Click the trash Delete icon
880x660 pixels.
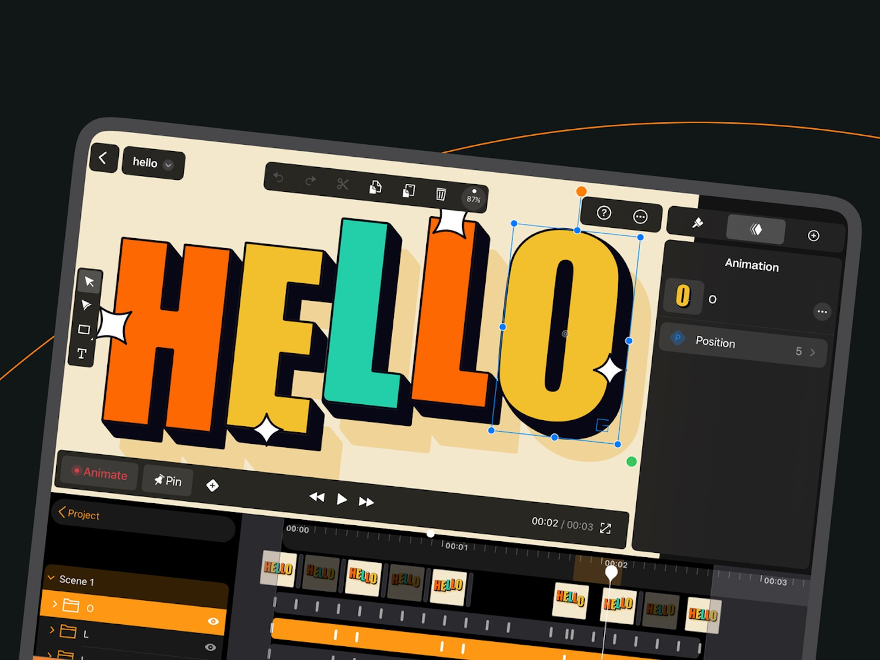click(x=441, y=194)
